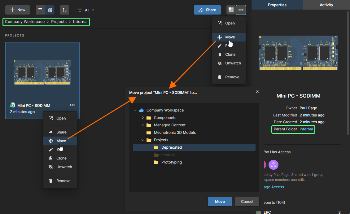Choose Clone from the lower context menu
The height and width of the screenshot is (214, 350).
pos(61,158)
